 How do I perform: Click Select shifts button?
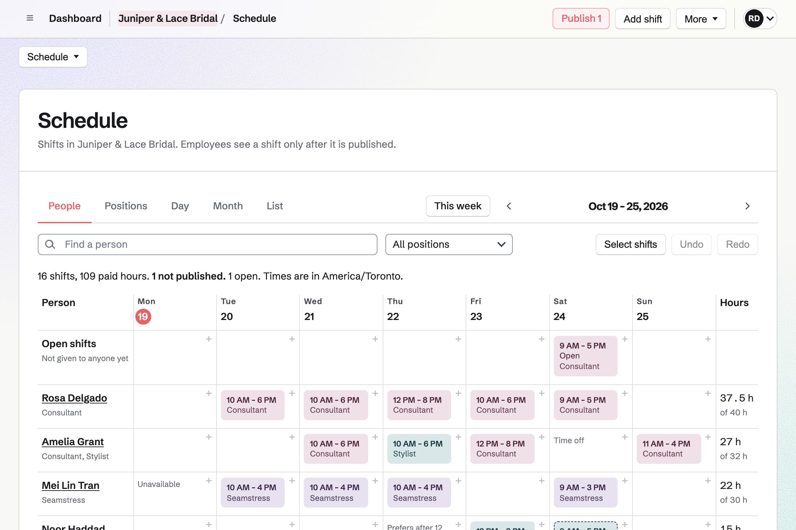pos(630,244)
